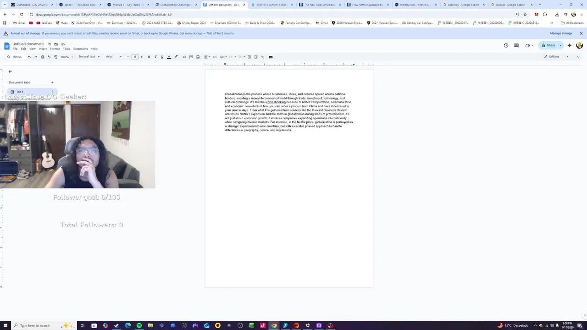Open the zoom level dropdown showing 100%

67,57
